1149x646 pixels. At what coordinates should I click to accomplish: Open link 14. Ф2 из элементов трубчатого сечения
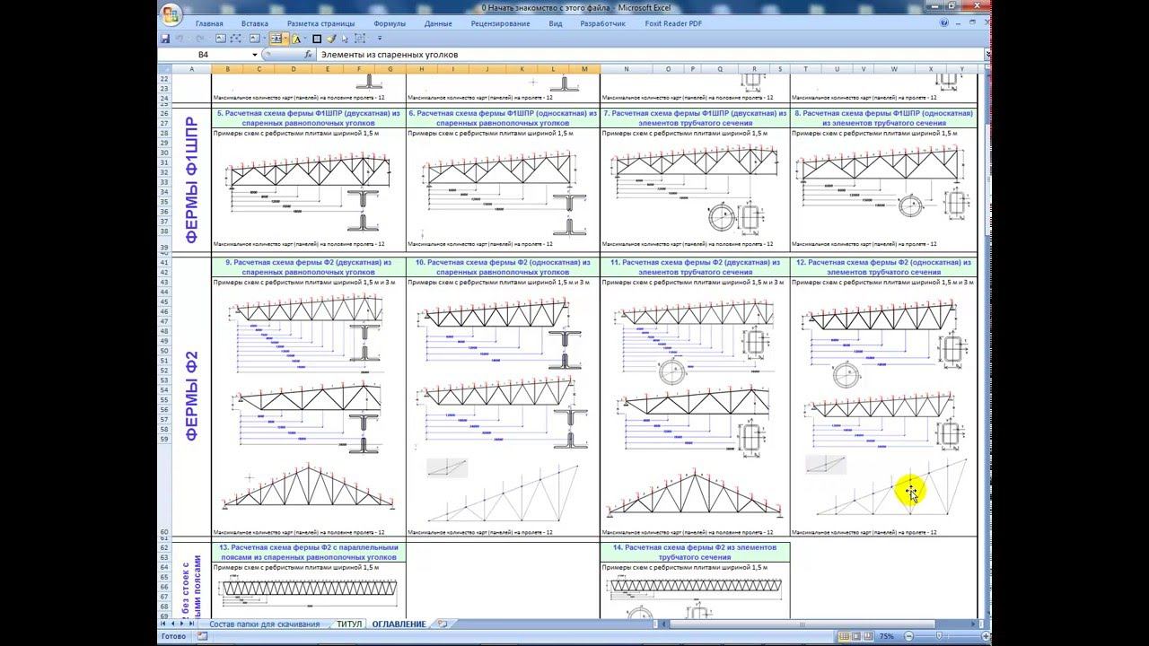coord(695,552)
